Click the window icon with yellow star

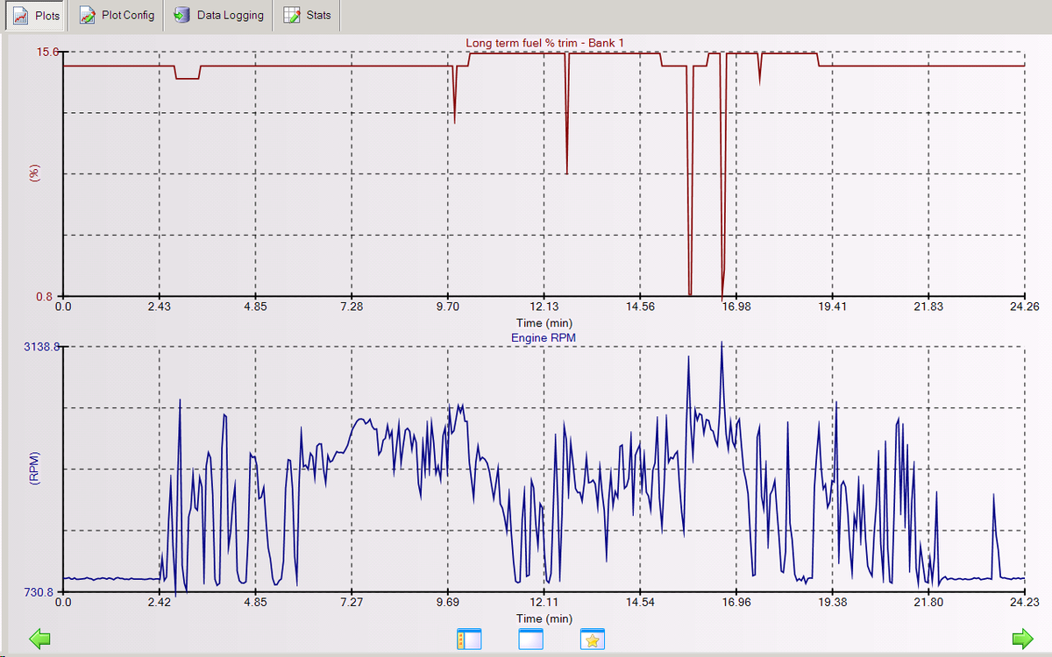(x=593, y=639)
